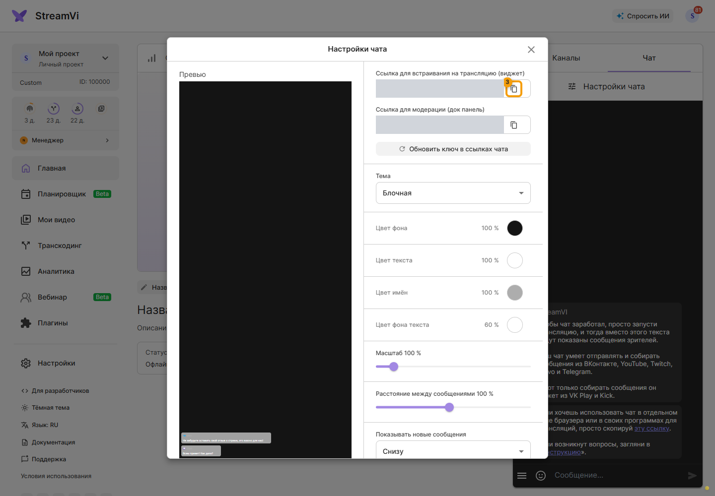Click the broadcast icon showing 3 д.
Screen dimensions: 715x496
(30, 109)
